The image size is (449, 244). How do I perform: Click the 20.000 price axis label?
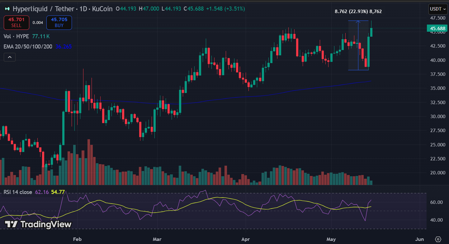437,173
